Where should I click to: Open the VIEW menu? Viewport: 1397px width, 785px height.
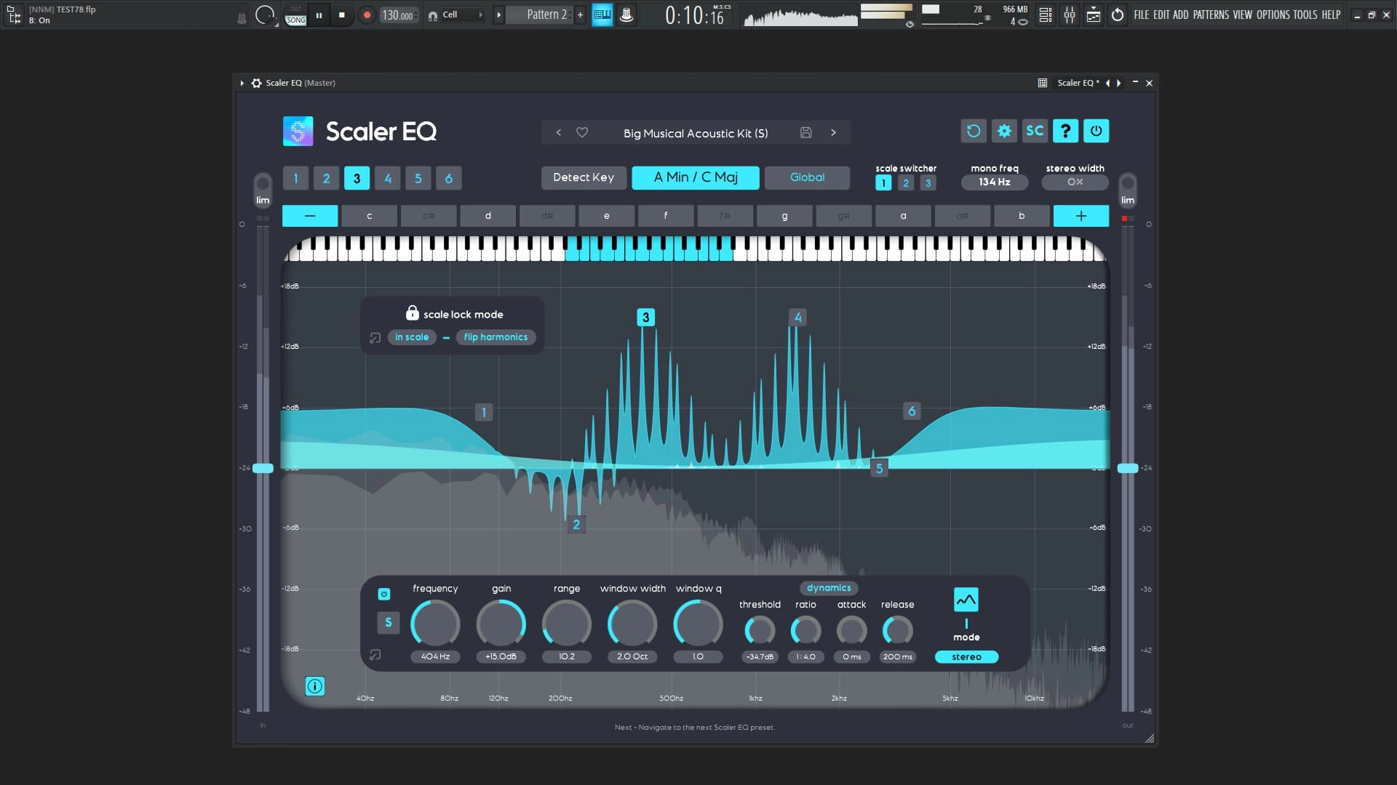click(x=1243, y=15)
